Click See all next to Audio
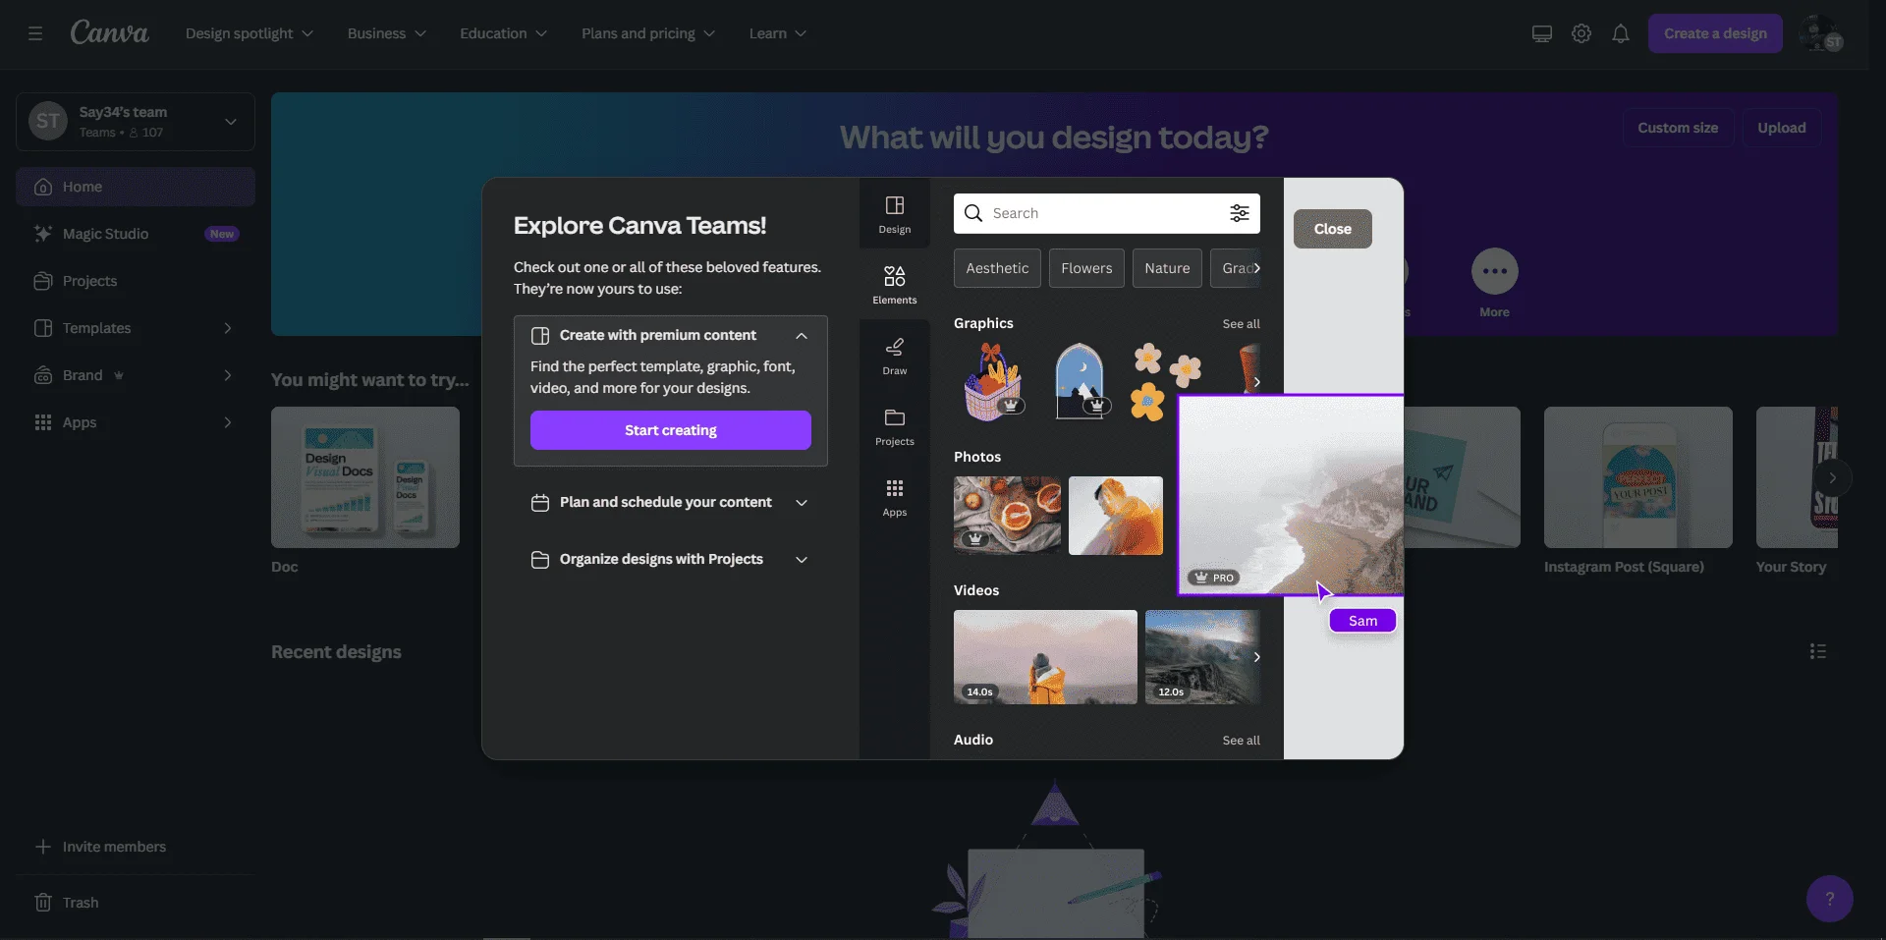 click(x=1241, y=741)
